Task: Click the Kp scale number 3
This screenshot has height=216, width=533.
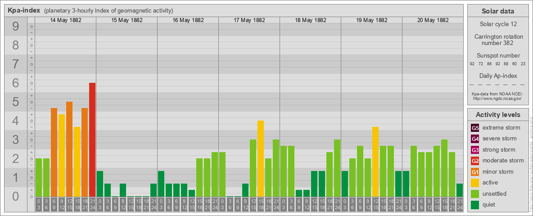Action: [x=16, y=140]
